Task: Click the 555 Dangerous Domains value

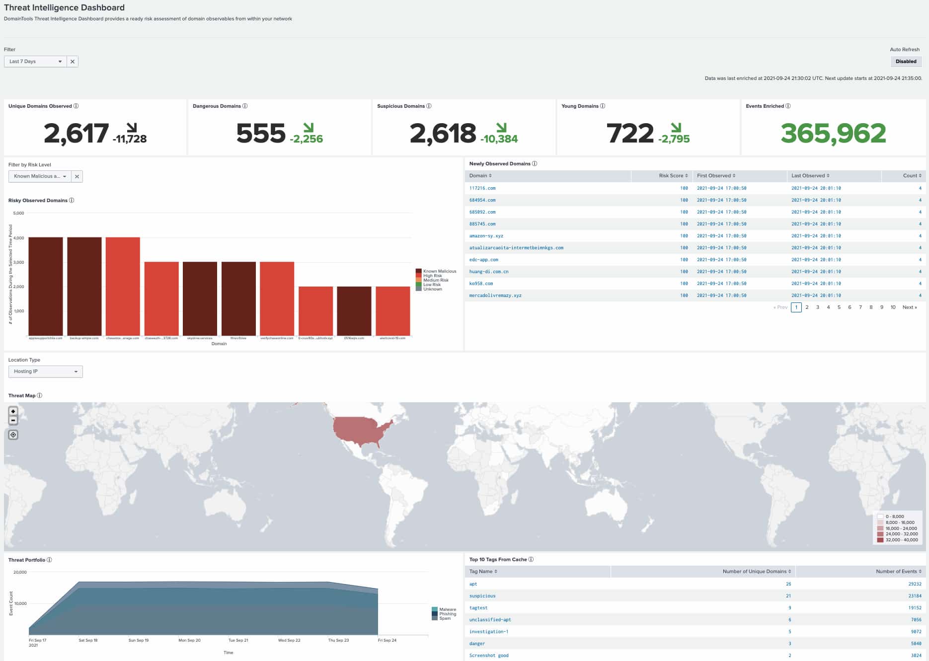Action: [261, 133]
